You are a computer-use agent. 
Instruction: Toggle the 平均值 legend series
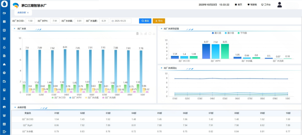(242, 33)
